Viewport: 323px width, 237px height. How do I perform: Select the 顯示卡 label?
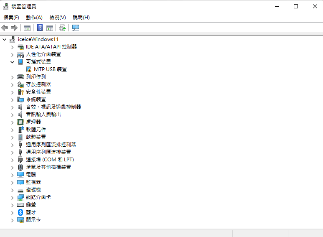33,220
